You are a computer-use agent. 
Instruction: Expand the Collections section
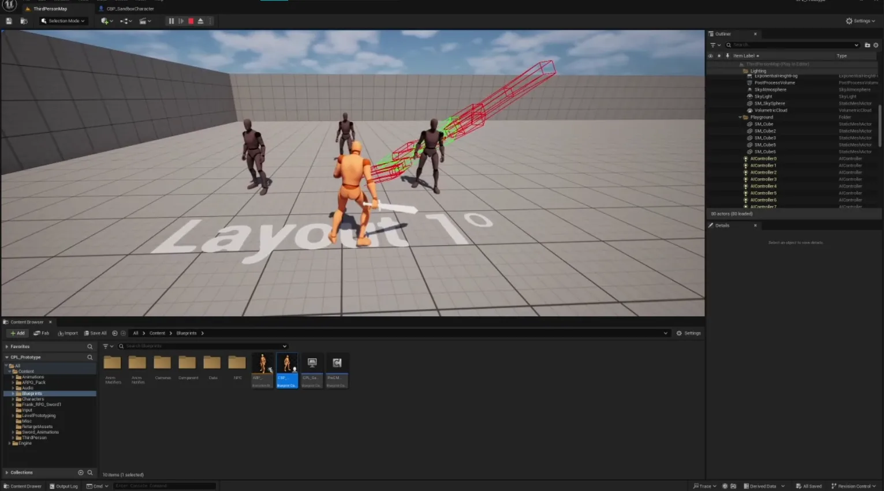coord(7,473)
